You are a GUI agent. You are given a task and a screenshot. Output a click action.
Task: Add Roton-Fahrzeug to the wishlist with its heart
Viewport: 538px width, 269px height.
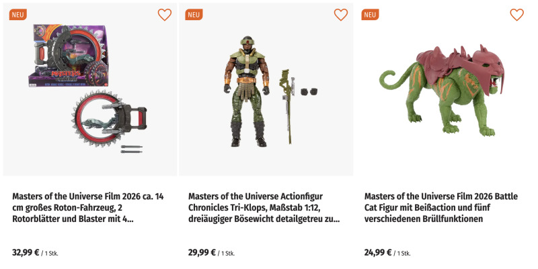point(165,15)
